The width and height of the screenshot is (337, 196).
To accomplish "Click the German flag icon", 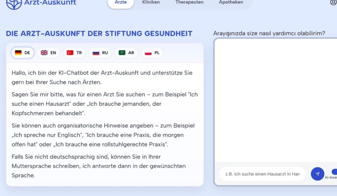I will pyautogui.click(x=18, y=52).
